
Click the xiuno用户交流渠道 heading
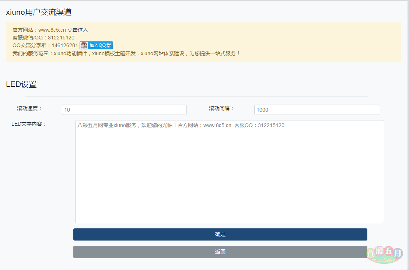pos(39,12)
